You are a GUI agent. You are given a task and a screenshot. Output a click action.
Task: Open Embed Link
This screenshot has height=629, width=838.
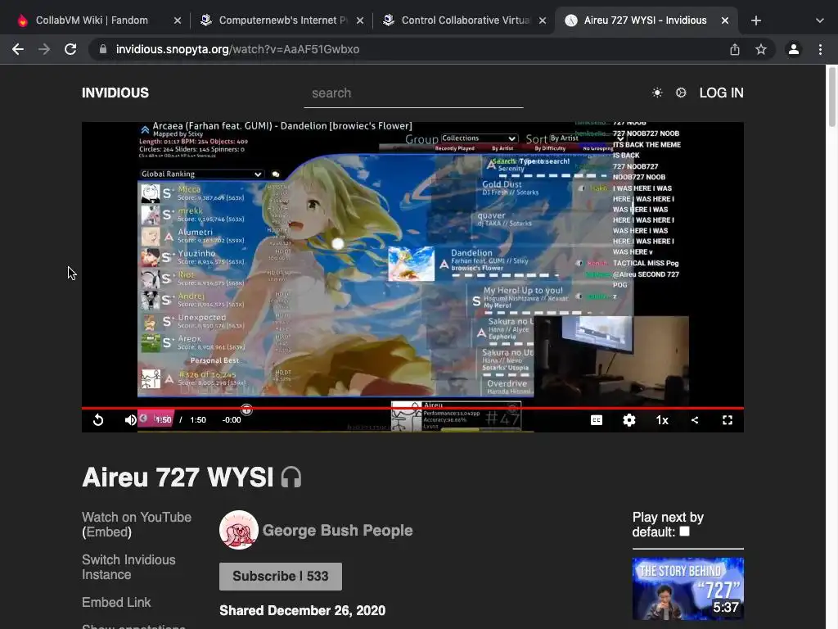[116, 602]
